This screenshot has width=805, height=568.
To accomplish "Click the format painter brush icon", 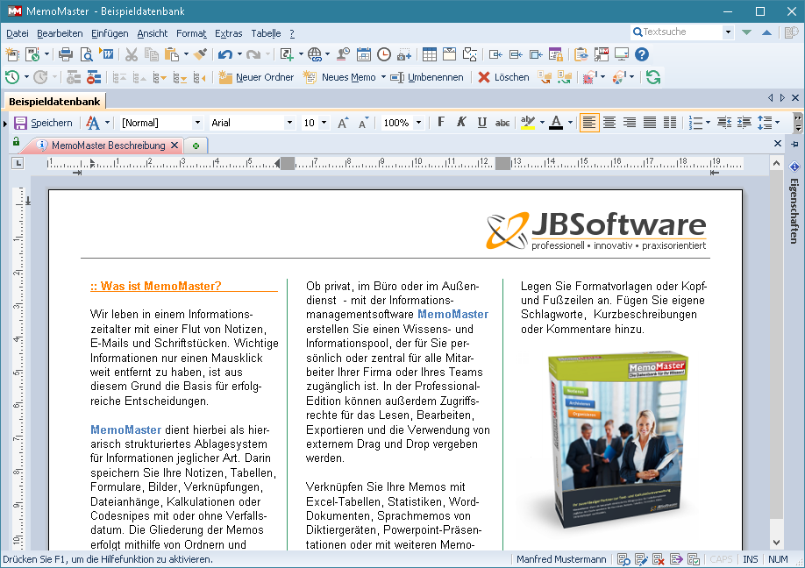I will coord(200,53).
